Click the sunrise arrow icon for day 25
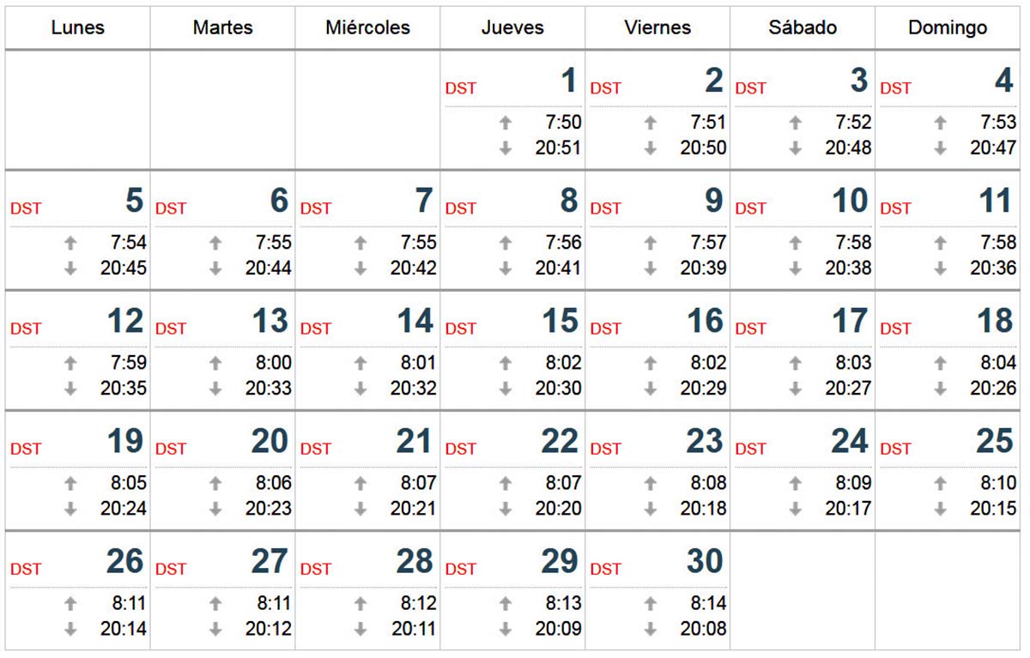The width and height of the screenshot is (1030, 658). click(941, 483)
